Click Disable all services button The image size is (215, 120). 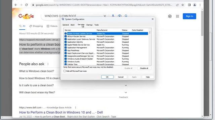(x=144, y=68)
